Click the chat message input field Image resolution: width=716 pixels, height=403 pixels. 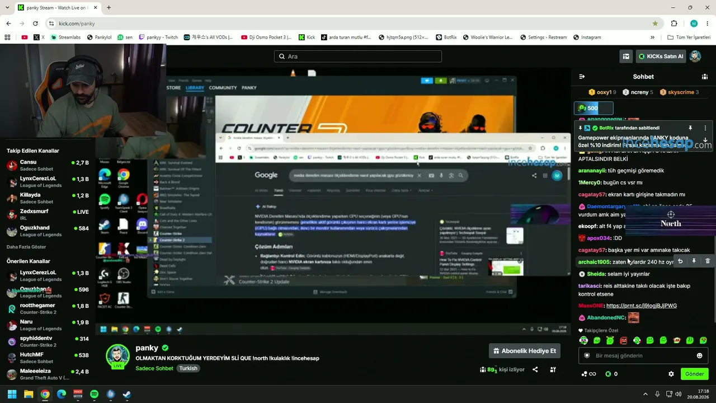click(x=643, y=355)
